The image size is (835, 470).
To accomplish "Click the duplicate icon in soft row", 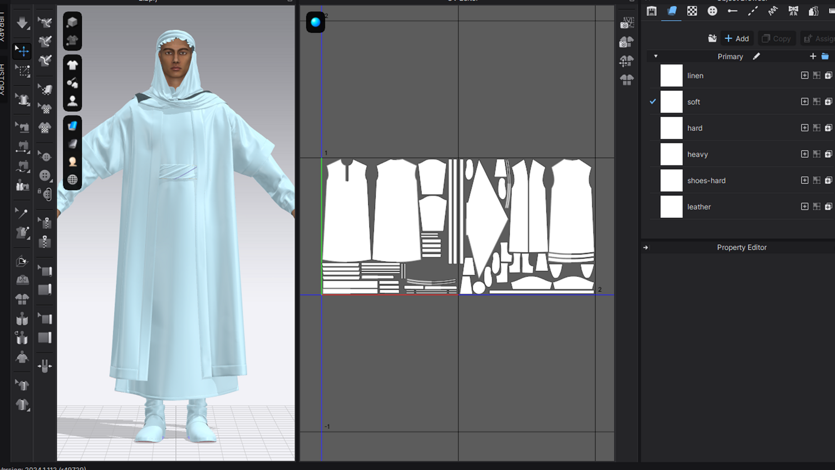I will (828, 101).
